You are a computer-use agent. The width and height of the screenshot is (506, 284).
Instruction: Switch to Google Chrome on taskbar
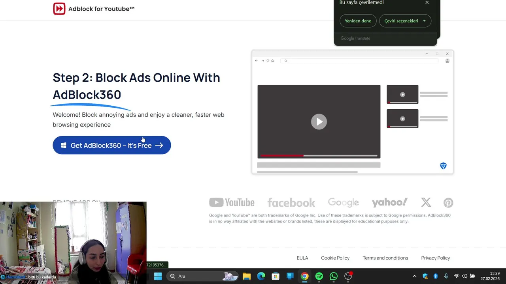tap(304, 276)
